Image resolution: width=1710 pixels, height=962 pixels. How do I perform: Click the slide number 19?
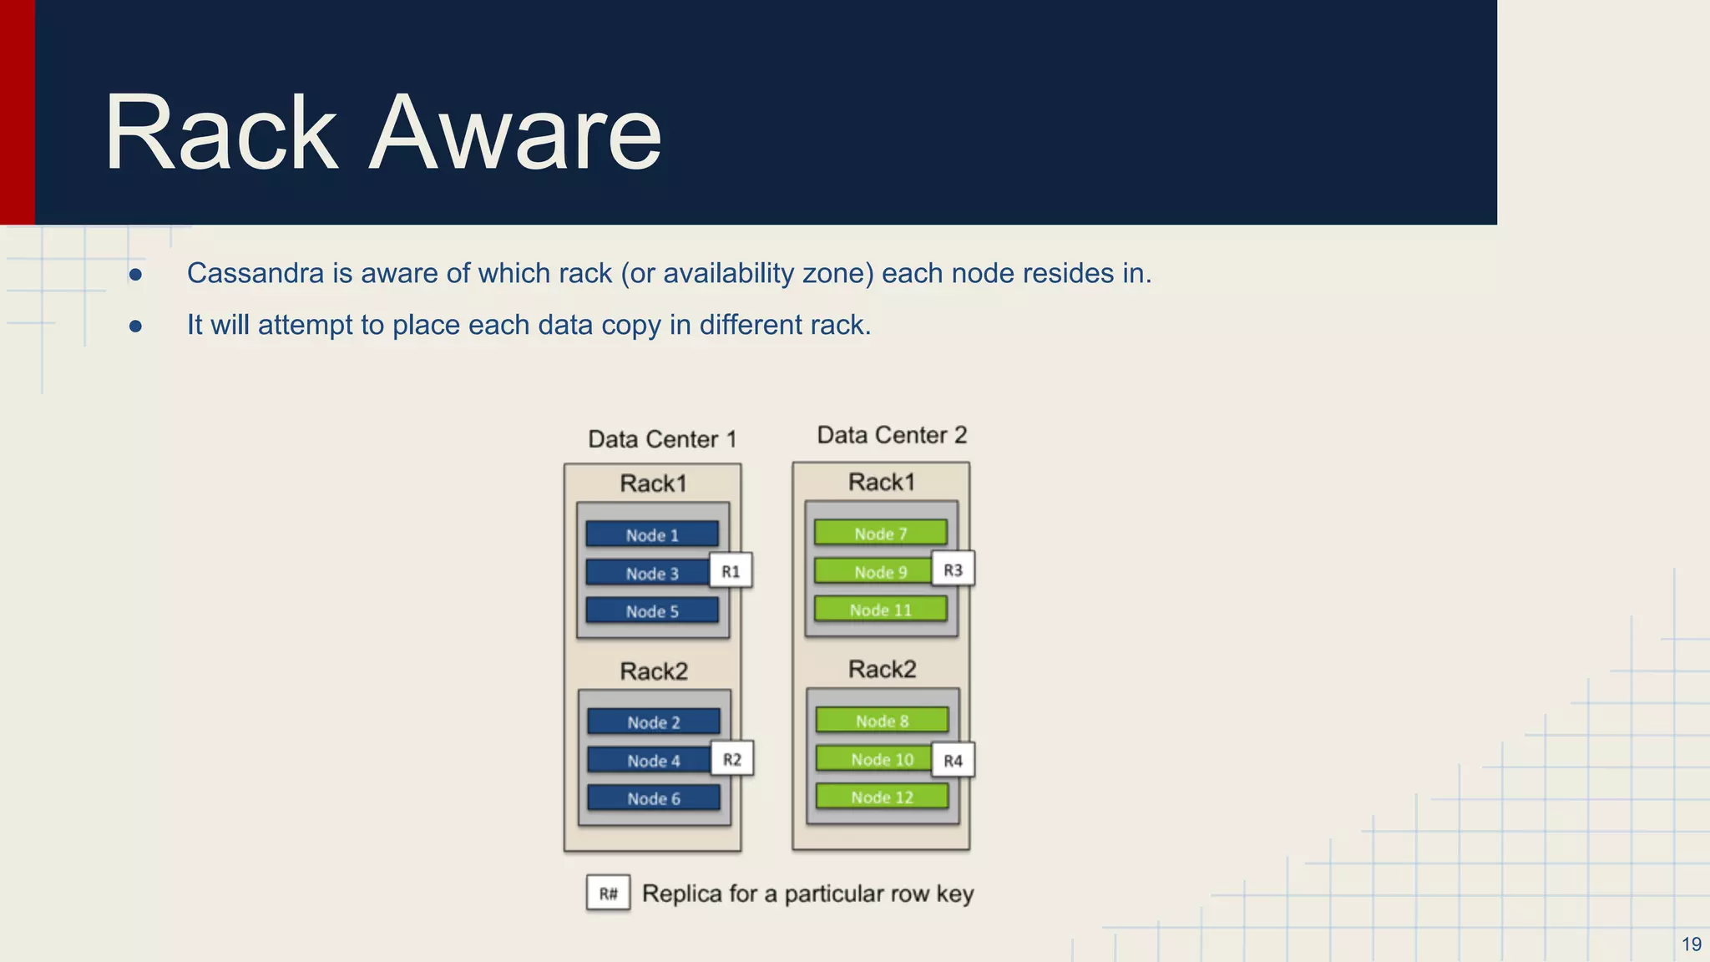tap(1691, 944)
